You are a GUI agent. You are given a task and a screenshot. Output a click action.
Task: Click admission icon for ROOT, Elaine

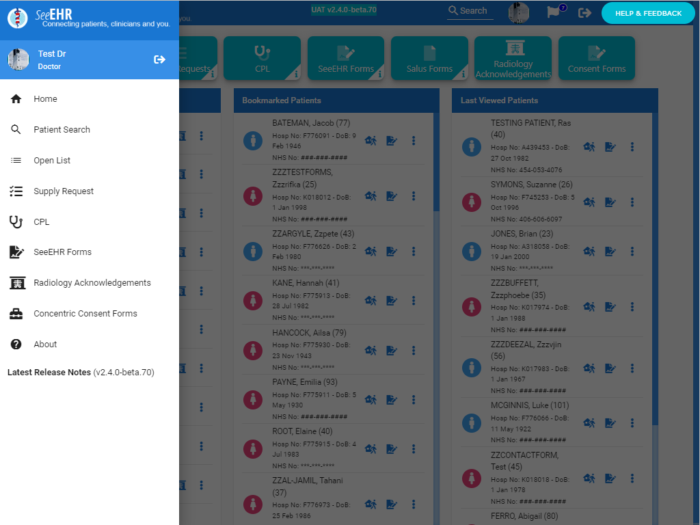tap(371, 448)
